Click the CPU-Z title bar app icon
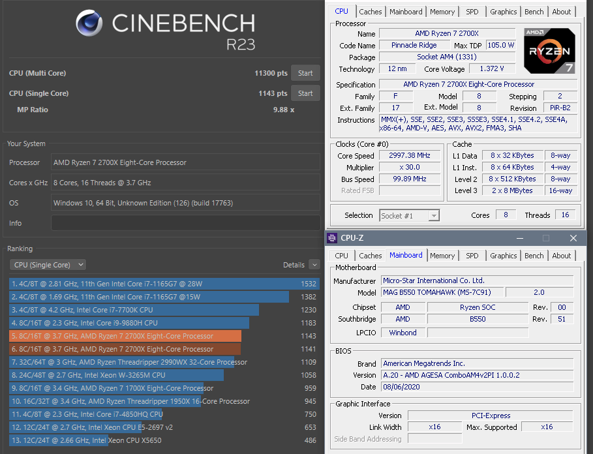The width and height of the screenshot is (593, 454). pyautogui.click(x=332, y=238)
